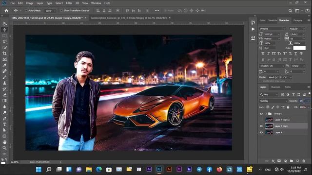This screenshot has width=312, height=175.
Task: Expand the Group 1 layer group
Action: [266, 114]
